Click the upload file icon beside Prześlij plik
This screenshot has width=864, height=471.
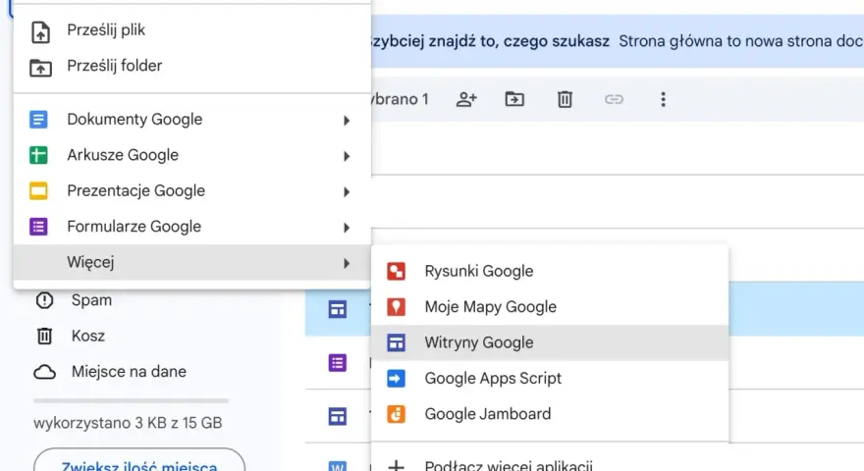pyautogui.click(x=40, y=32)
